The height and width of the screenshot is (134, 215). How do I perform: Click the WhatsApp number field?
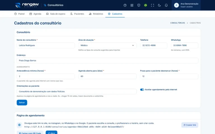click(x=184, y=46)
